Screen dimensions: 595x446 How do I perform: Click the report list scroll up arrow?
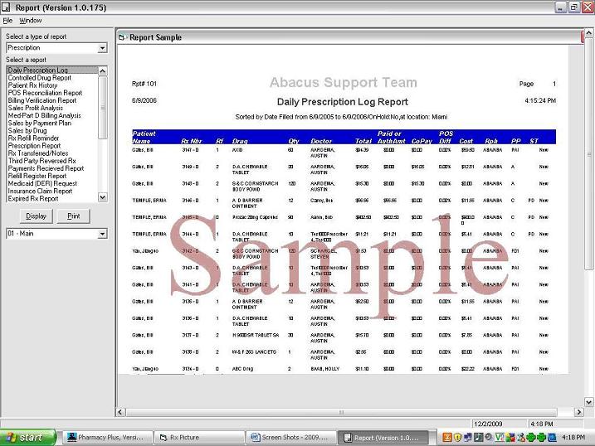102,70
